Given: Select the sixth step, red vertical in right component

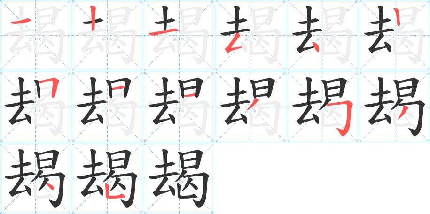Looking at the screenshot, I should click(395, 35).
